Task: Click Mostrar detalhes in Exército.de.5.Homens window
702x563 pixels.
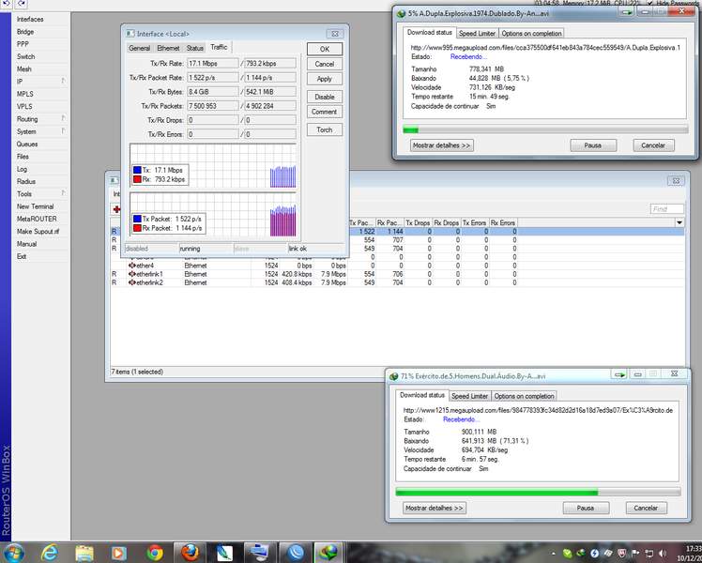Action: click(435, 508)
